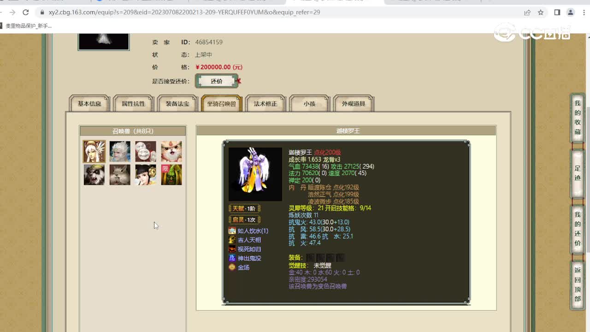The image size is (590, 332).
Task: Click the 点化200级 text
Action: (328, 153)
